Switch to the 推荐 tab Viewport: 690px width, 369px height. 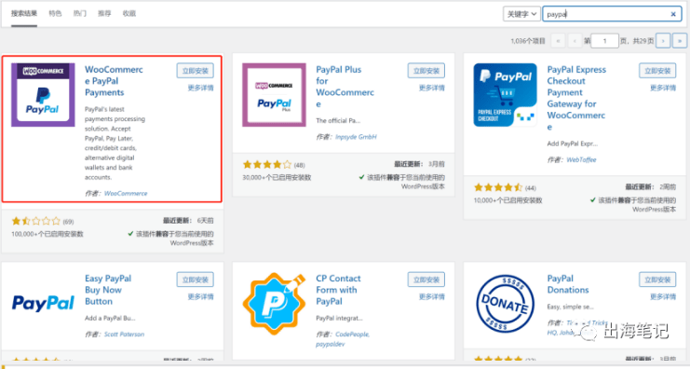(104, 14)
